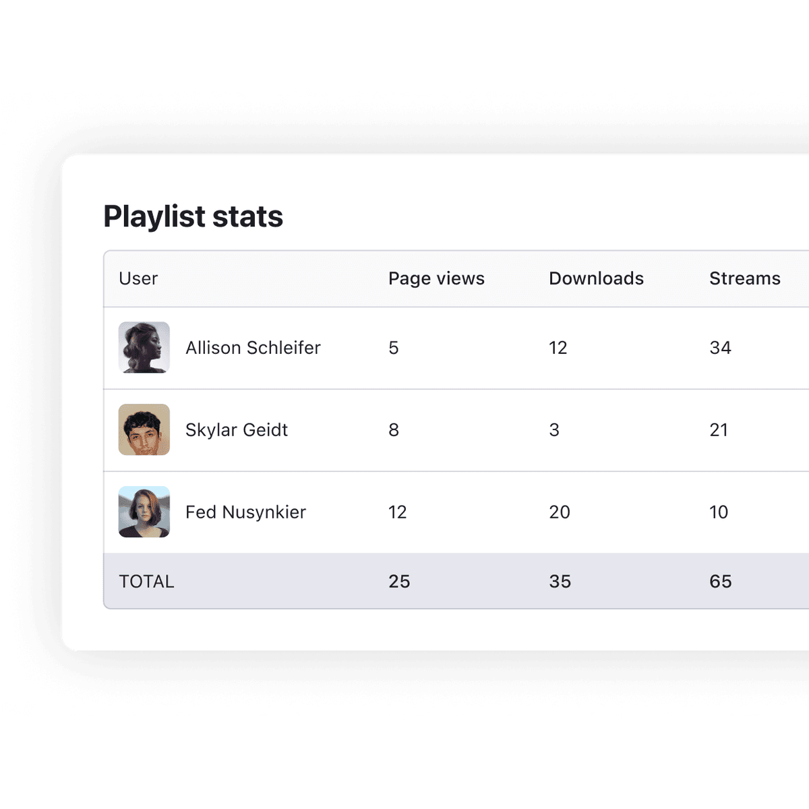Click the Playlist stats heading
809x809 pixels.
[x=193, y=216]
